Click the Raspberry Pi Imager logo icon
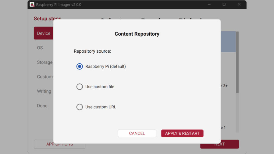Image resolution: width=274 pixels, height=154 pixels. pyautogui.click(x=32, y=5)
